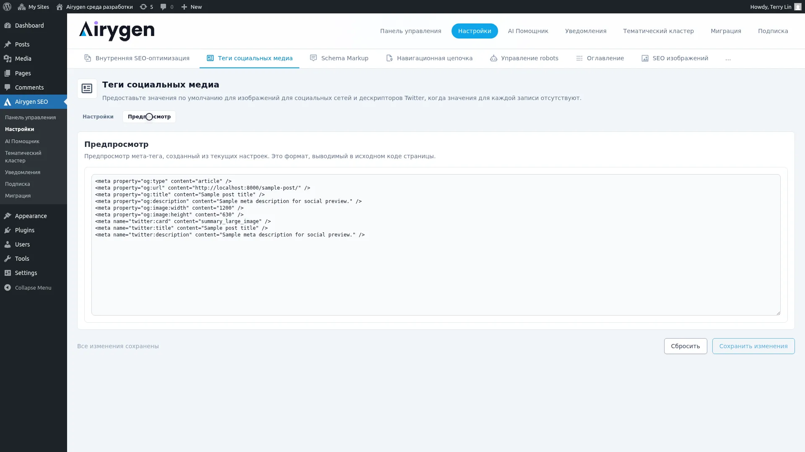This screenshot has height=452, width=805.
Task: Open Тематический кластер in top navigation
Action: [658, 31]
